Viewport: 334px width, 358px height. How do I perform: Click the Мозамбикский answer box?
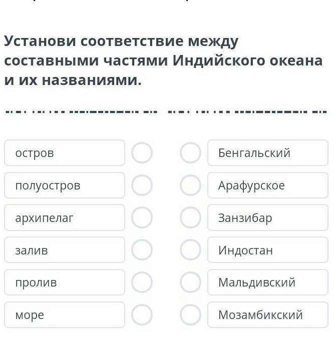coord(267,315)
